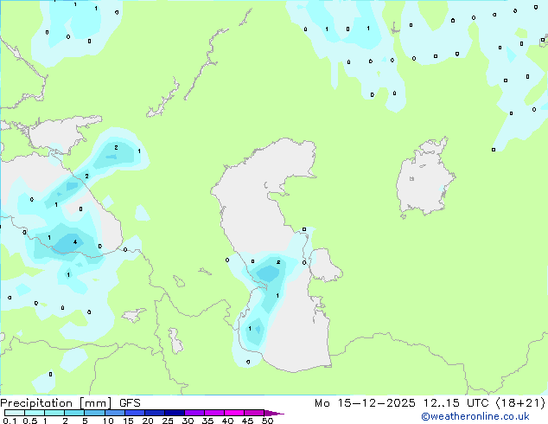
Task: Select the 20–25 mm legend color box
Action: pos(155,413)
